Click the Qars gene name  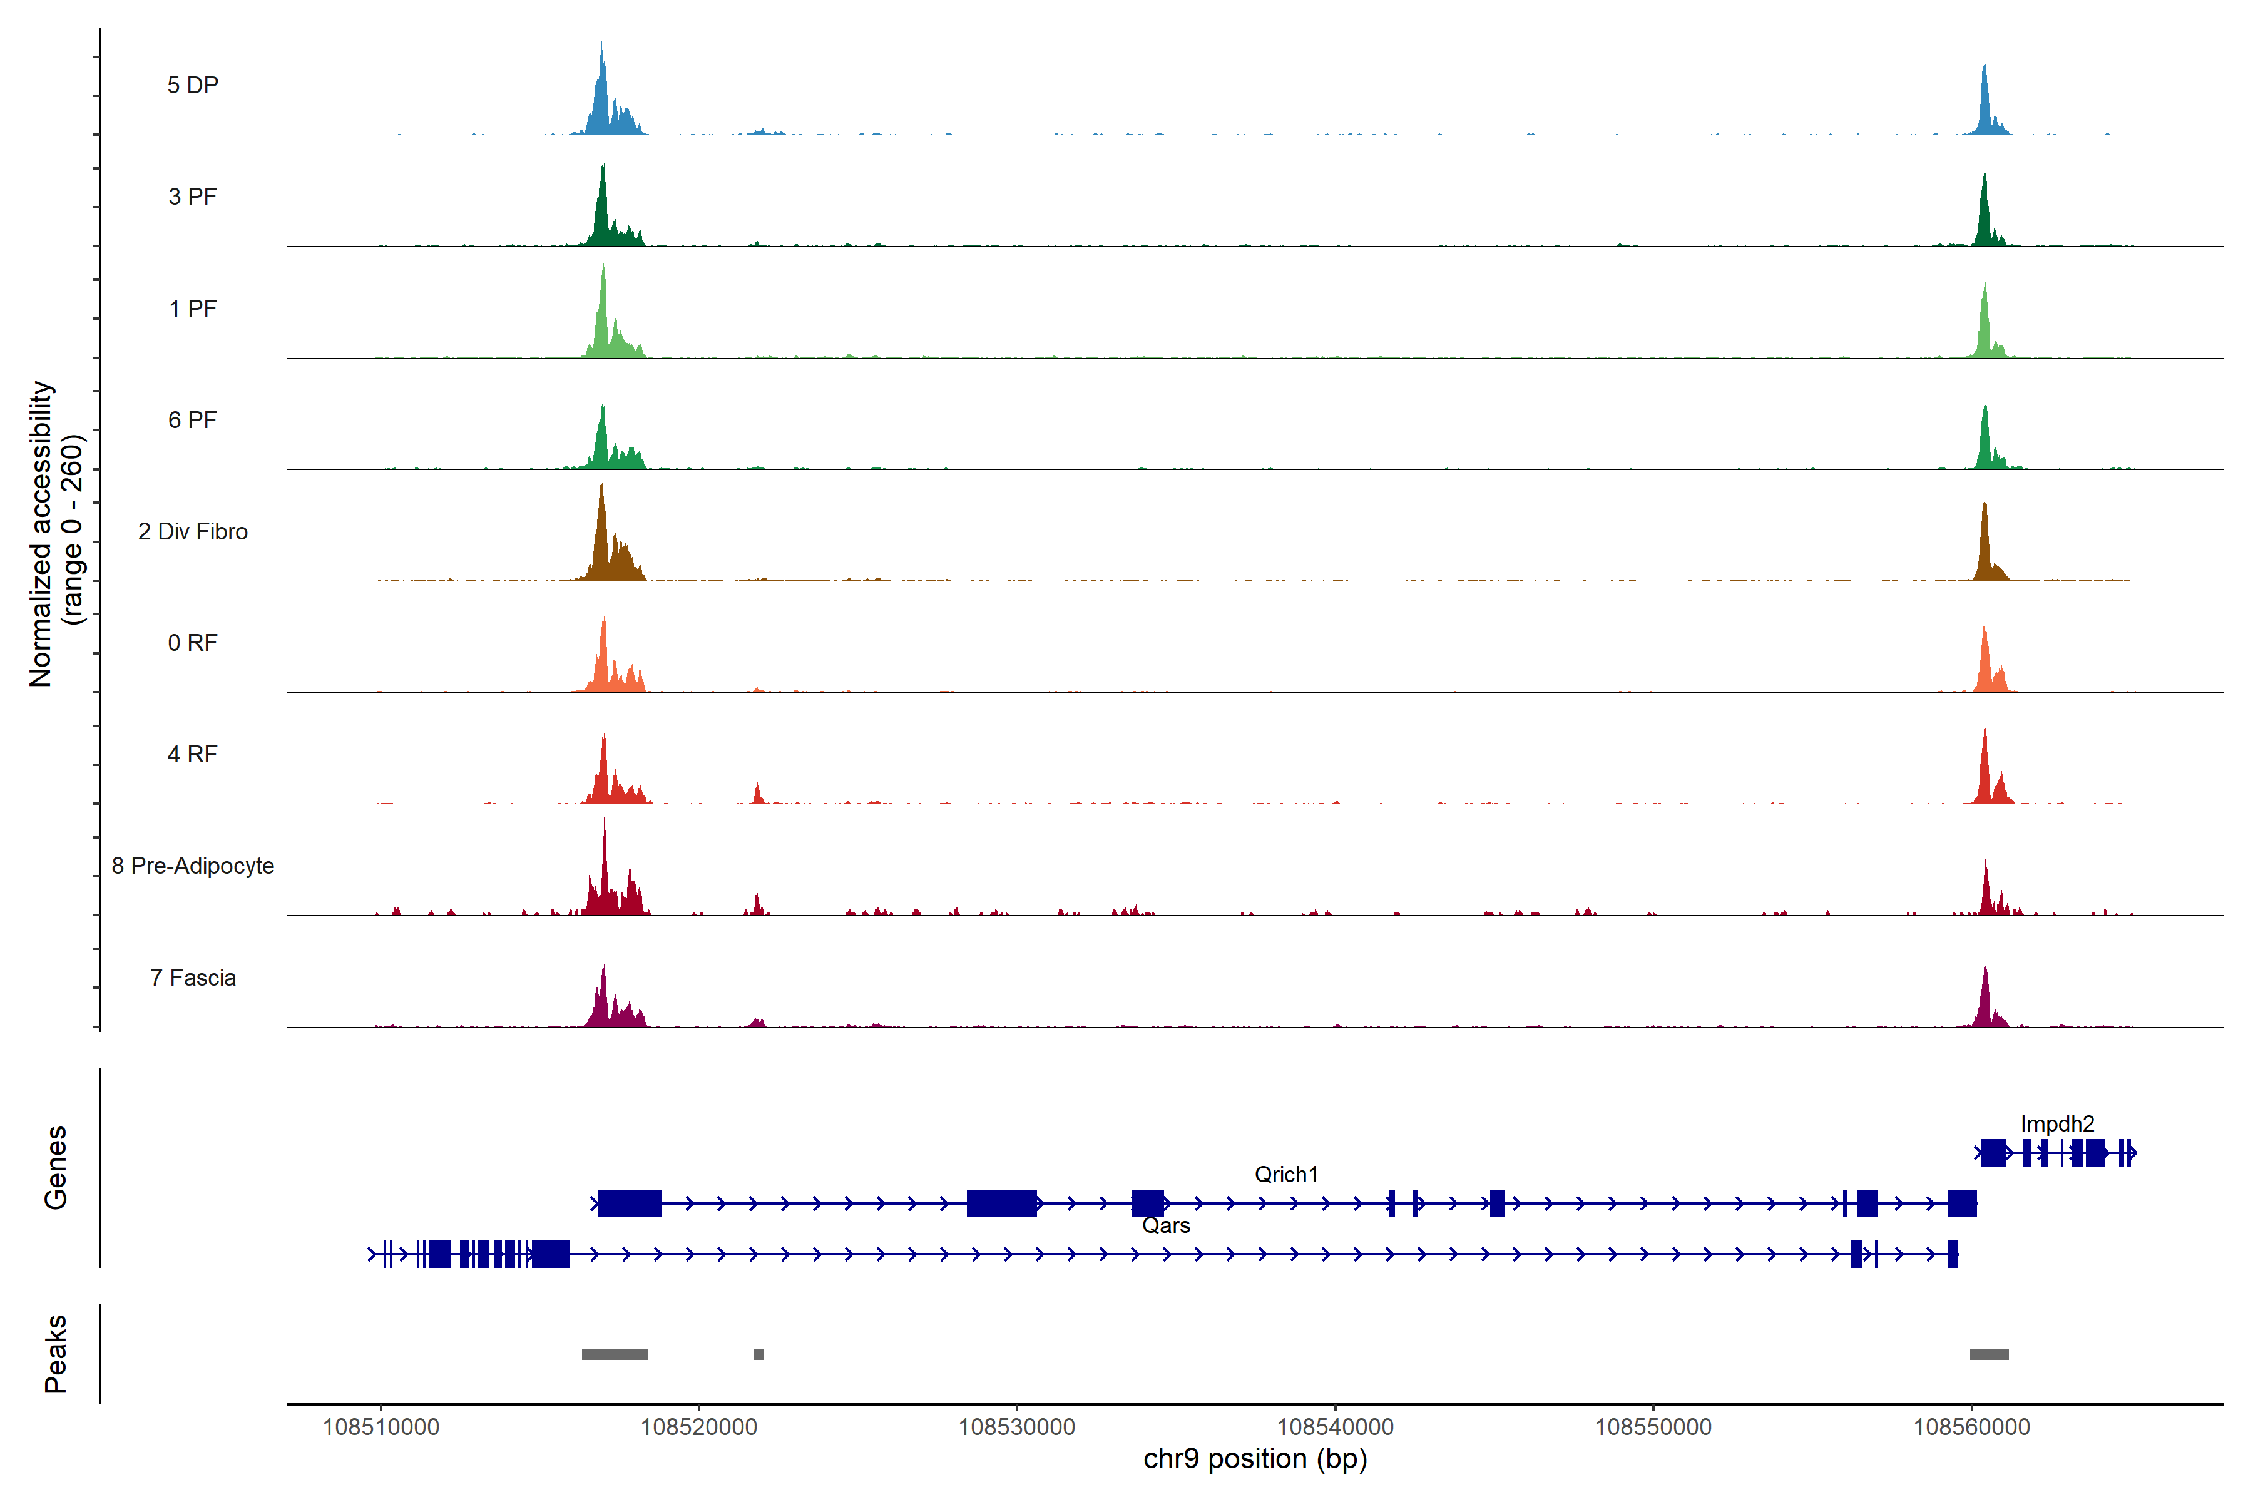click(1166, 1225)
